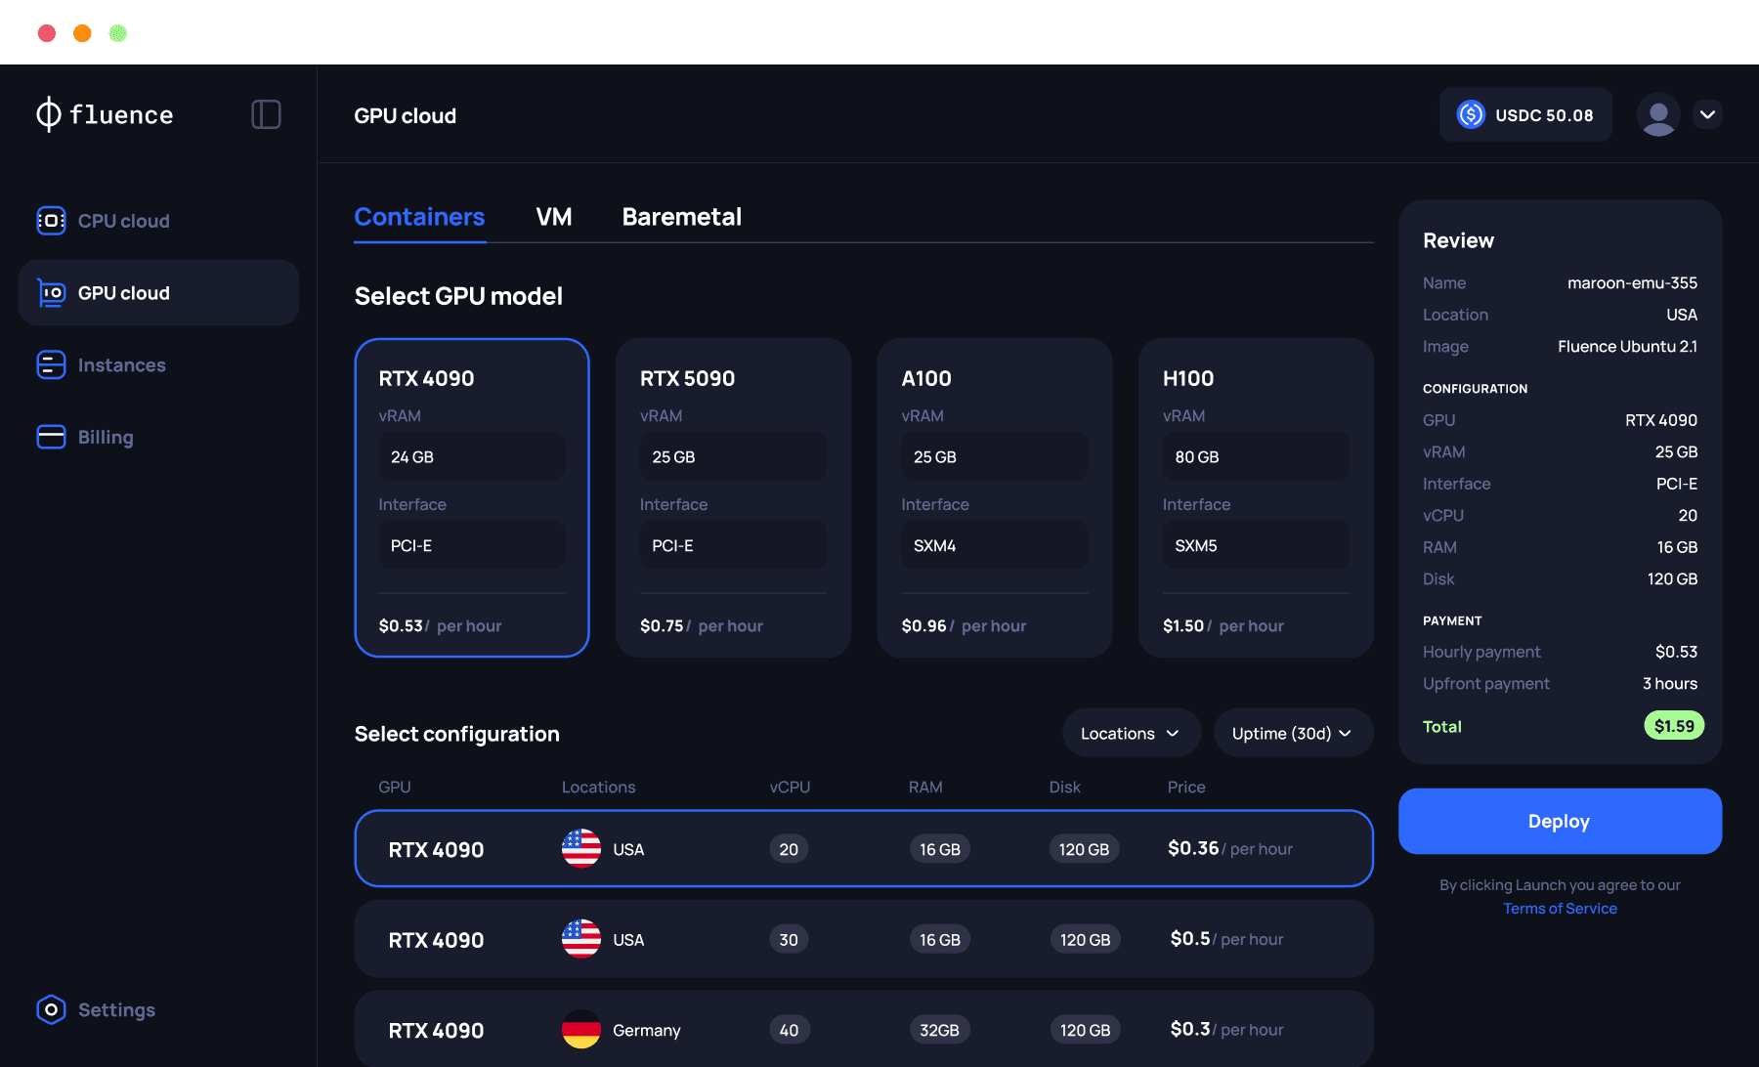Screen dimensions: 1759x1067
Task: Open the Terms of Service link
Action: tap(1560, 908)
